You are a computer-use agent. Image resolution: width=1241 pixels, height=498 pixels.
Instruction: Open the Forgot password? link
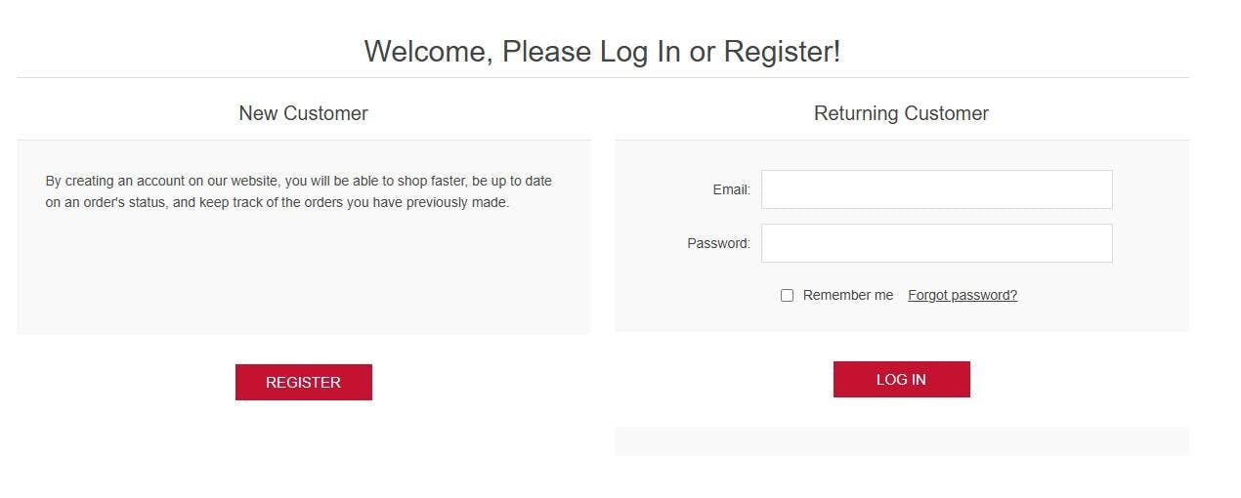tap(962, 295)
